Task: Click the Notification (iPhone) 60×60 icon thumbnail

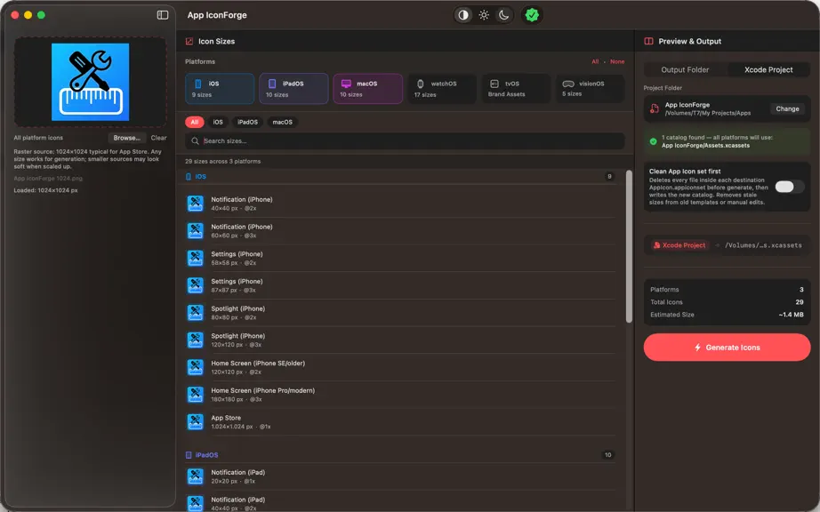Action: (x=196, y=231)
